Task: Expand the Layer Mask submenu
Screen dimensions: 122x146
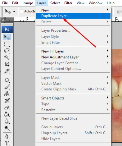Action: coord(73,78)
